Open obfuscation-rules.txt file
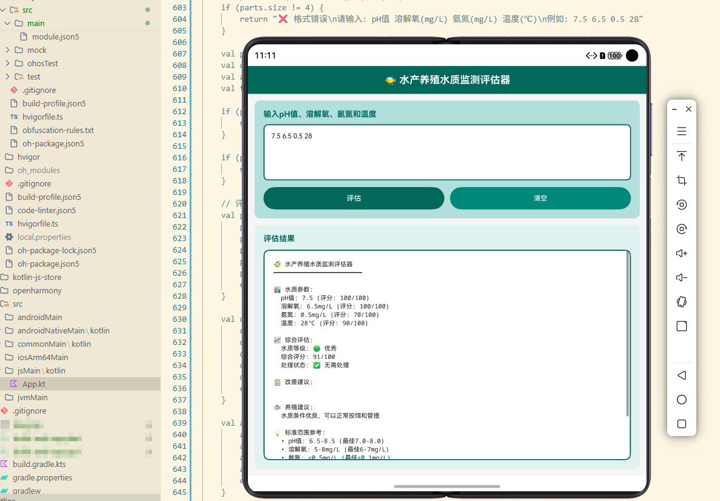720x501 pixels. pos(58,131)
